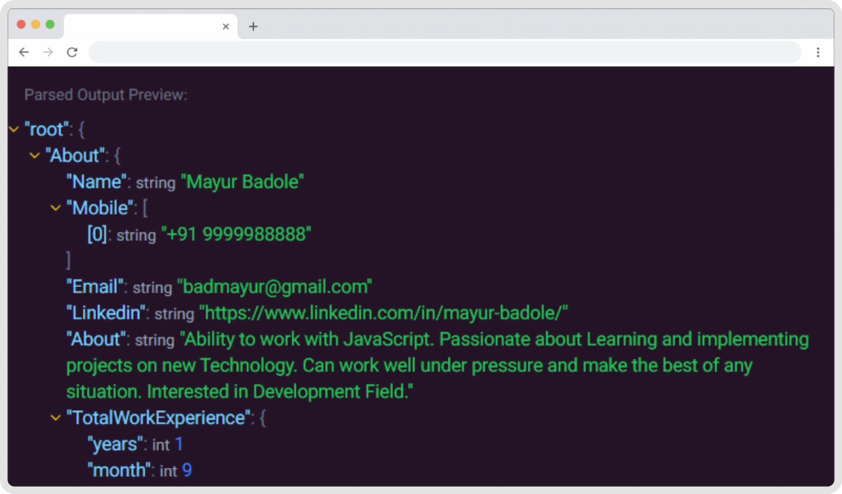Click inside the browser address bar
The width and height of the screenshot is (842, 494).
pyautogui.click(x=439, y=52)
